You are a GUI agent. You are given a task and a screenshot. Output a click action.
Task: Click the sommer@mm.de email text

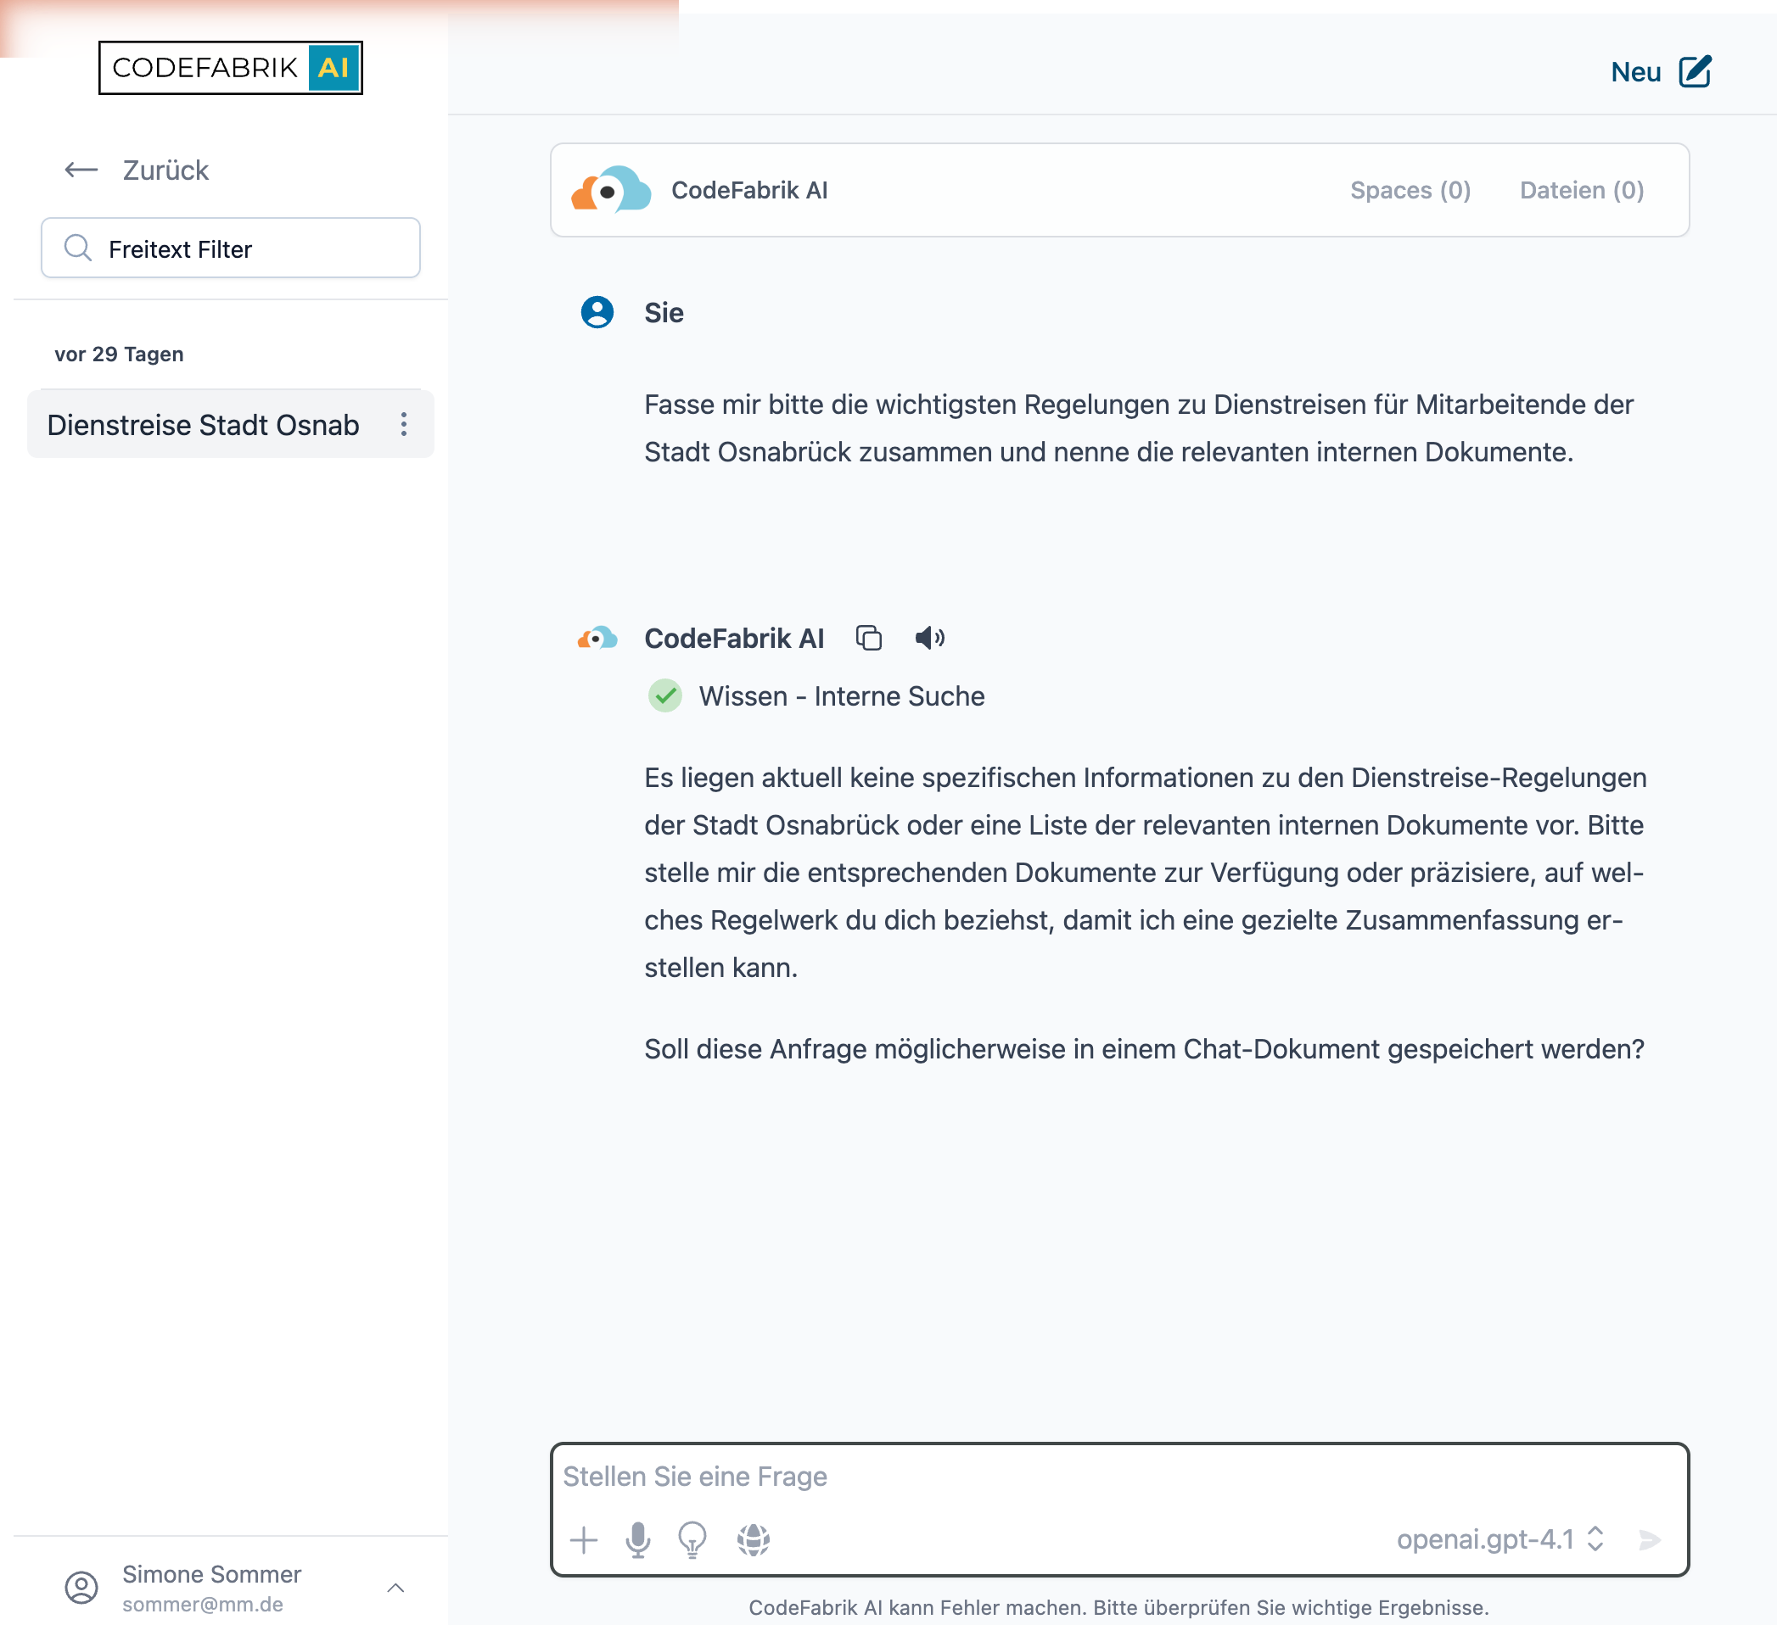coord(203,1605)
